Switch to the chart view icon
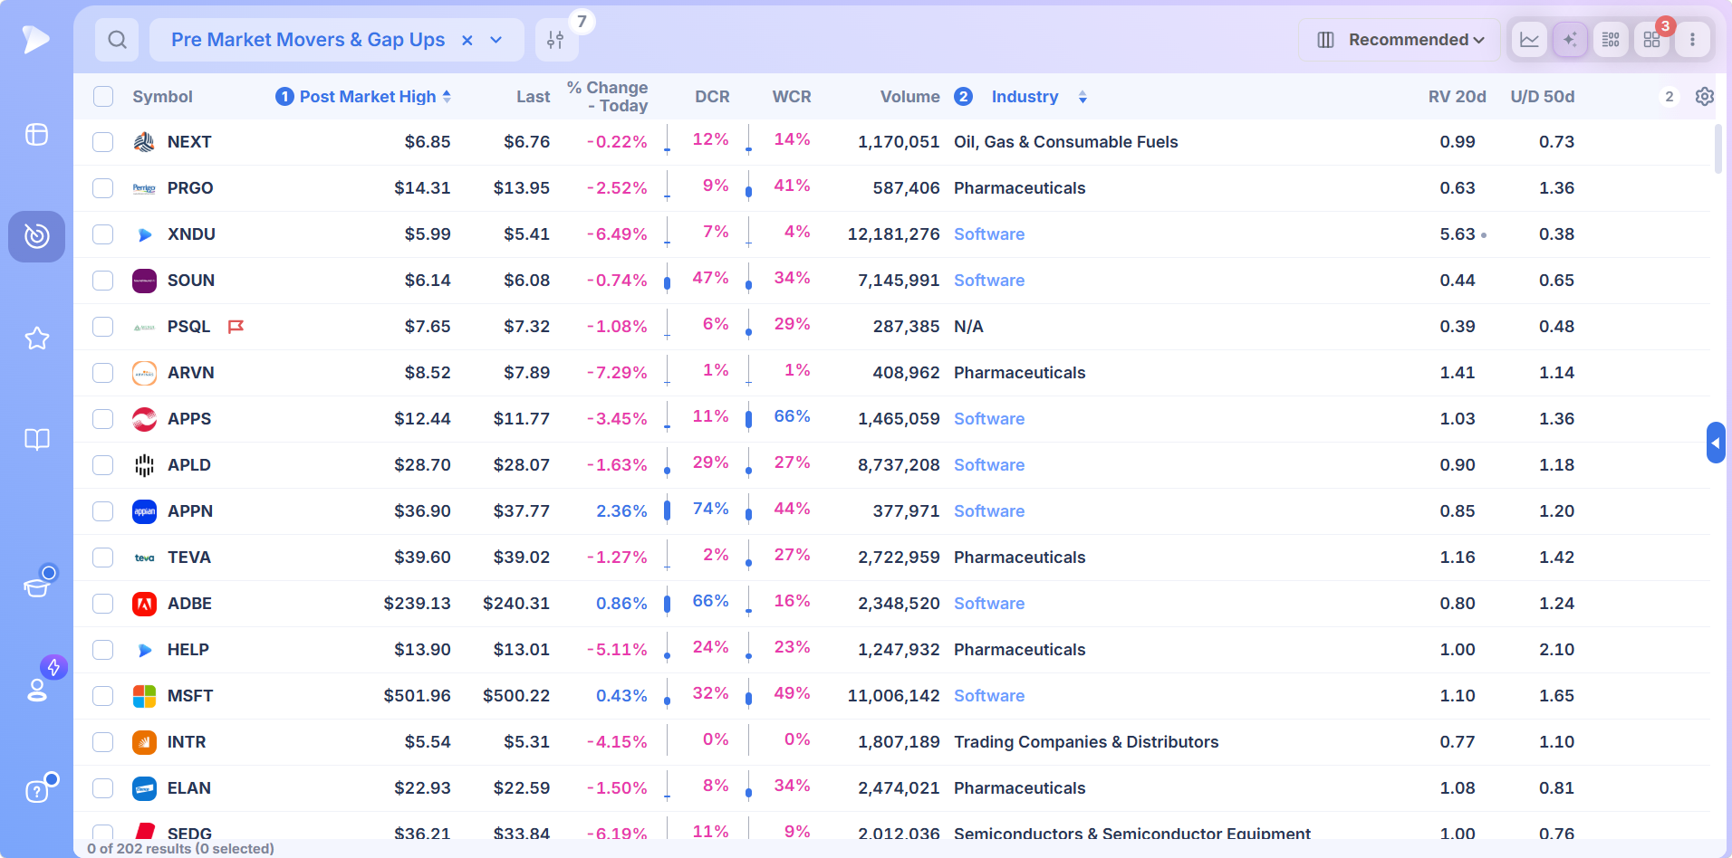The width and height of the screenshot is (1732, 858). pyautogui.click(x=1529, y=40)
